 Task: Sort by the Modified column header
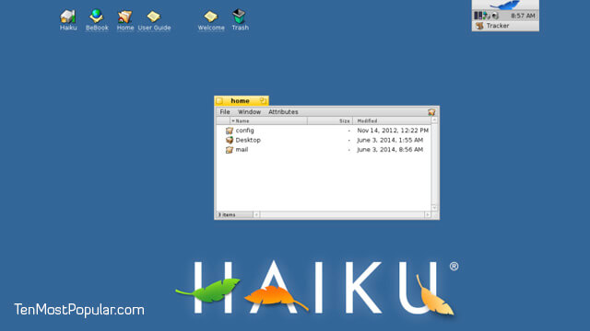pyautogui.click(x=392, y=120)
